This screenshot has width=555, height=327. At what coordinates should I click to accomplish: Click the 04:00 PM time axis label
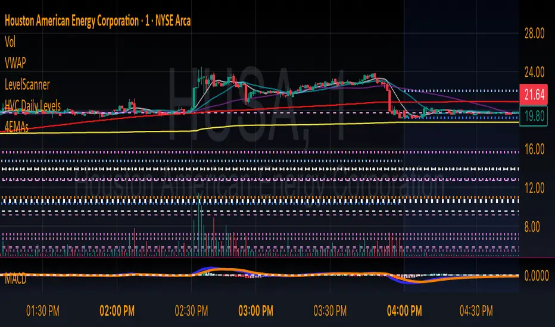[404, 311]
